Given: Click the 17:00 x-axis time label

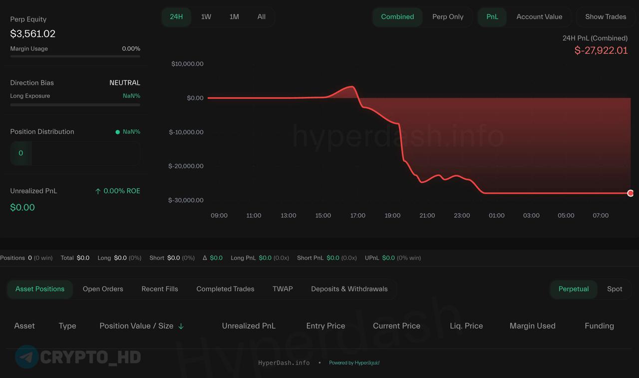Looking at the screenshot, I should [358, 216].
